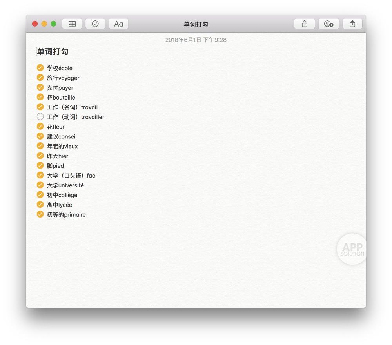Uncheck the 大学université item
Image resolution: width=392 pixels, height=345 pixels.
(x=40, y=185)
